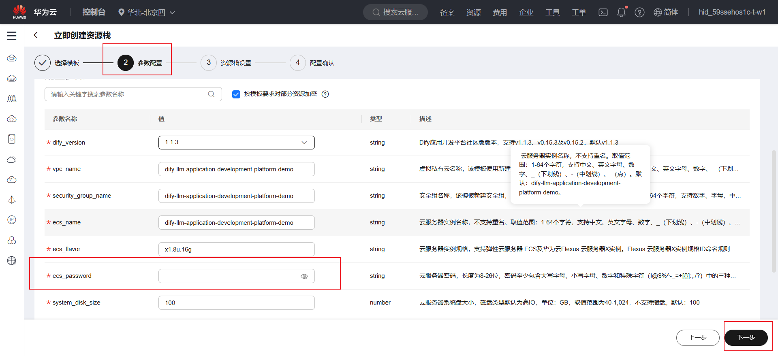Image resolution: width=778 pixels, height=356 pixels.
Task: Open the globe network icon in sidebar
Action: tap(12, 260)
